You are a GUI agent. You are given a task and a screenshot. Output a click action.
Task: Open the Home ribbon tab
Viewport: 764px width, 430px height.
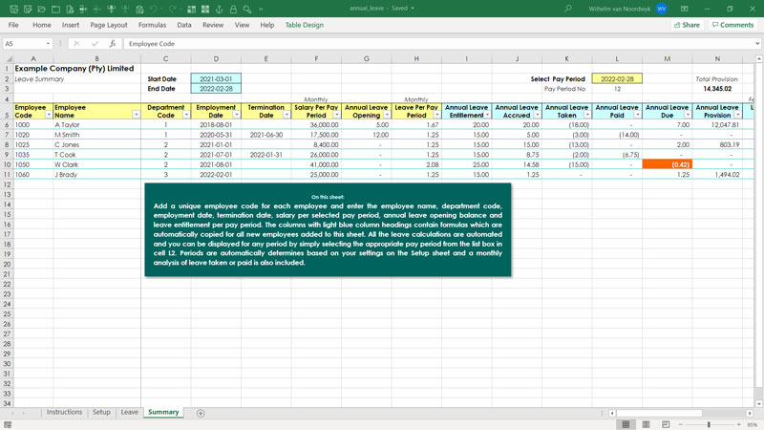pos(41,25)
